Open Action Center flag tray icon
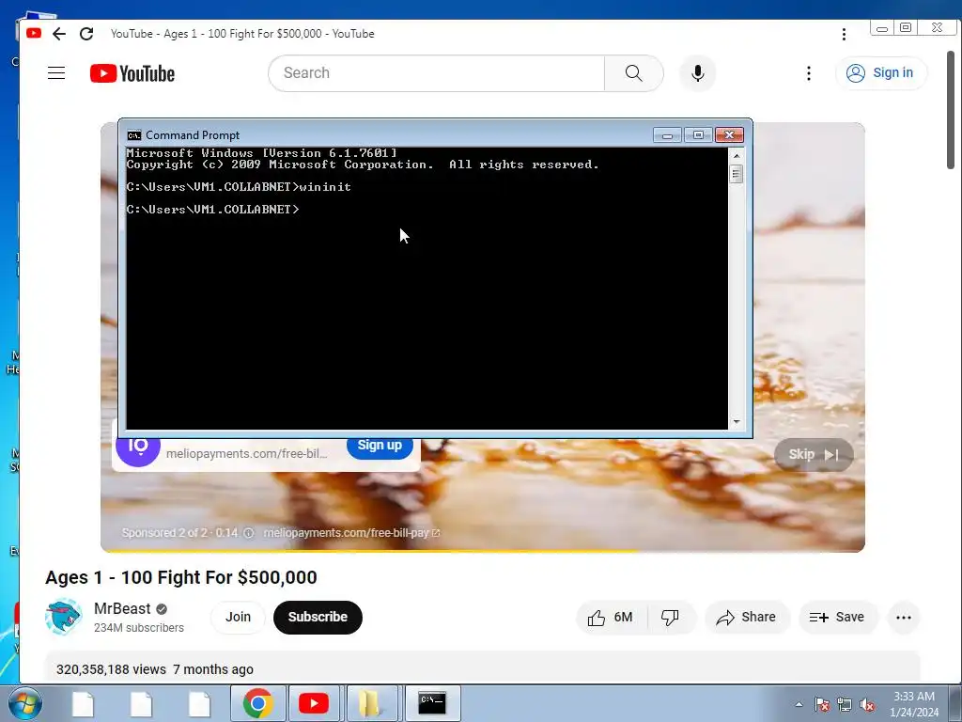The image size is (962, 722). (x=821, y=704)
